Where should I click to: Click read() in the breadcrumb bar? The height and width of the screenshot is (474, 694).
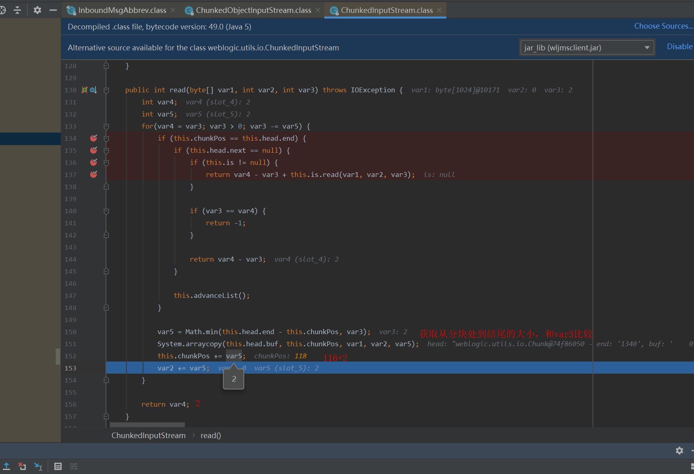tap(211, 435)
